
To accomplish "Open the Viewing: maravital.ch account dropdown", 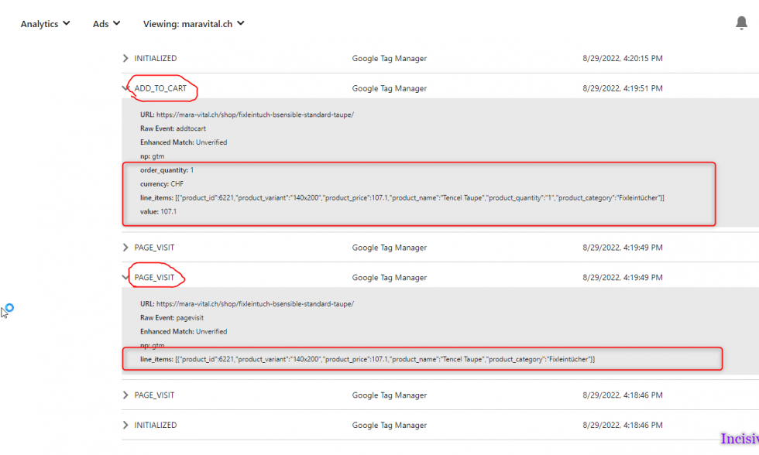I will [194, 24].
